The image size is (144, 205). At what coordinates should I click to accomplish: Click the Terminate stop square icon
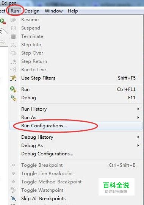point(13,36)
